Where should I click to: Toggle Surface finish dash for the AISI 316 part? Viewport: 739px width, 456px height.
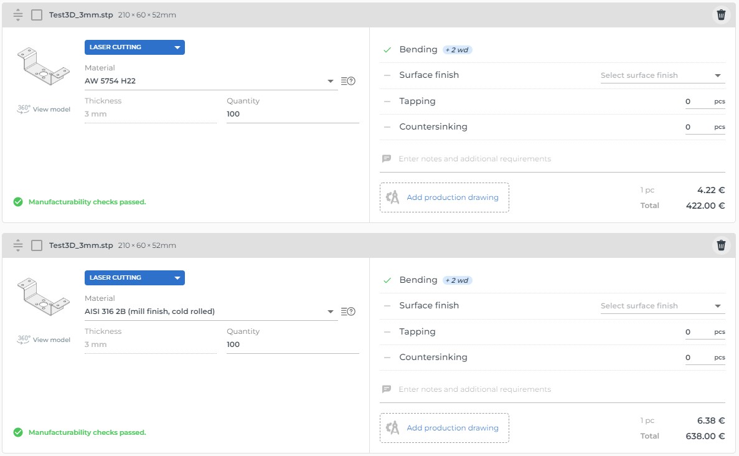coord(387,306)
